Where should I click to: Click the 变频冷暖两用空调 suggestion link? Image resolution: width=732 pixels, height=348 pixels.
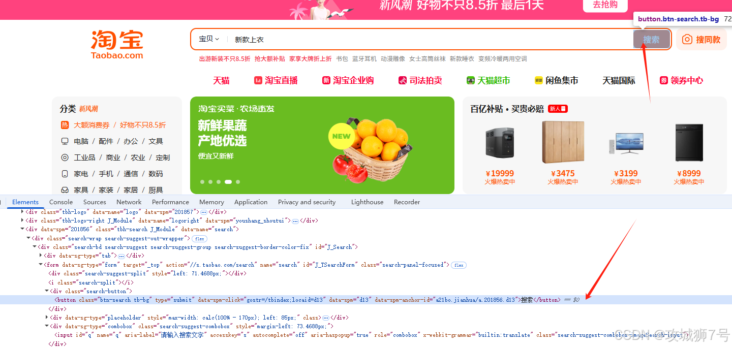tap(503, 59)
